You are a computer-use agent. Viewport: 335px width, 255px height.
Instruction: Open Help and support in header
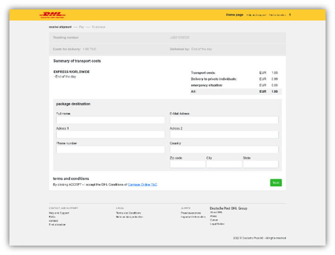256,15
